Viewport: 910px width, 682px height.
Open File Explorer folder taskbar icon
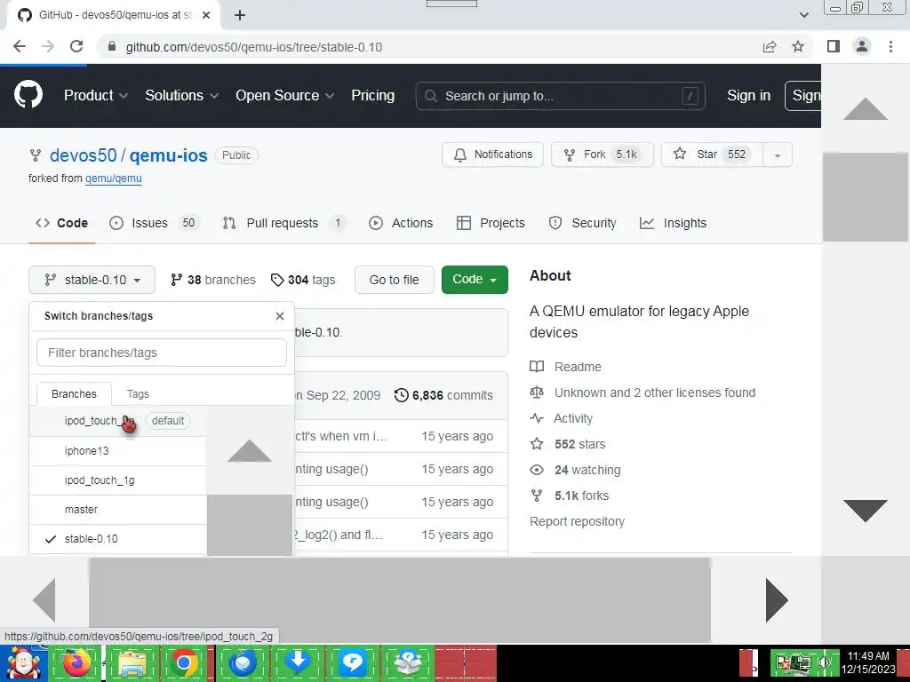click(x=132, y=662)
